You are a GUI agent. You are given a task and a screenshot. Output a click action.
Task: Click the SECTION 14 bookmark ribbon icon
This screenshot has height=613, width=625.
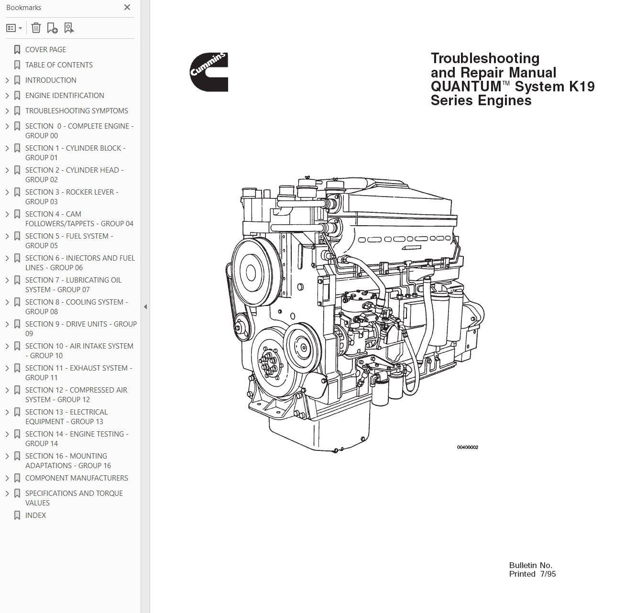(x=17, y=434)
